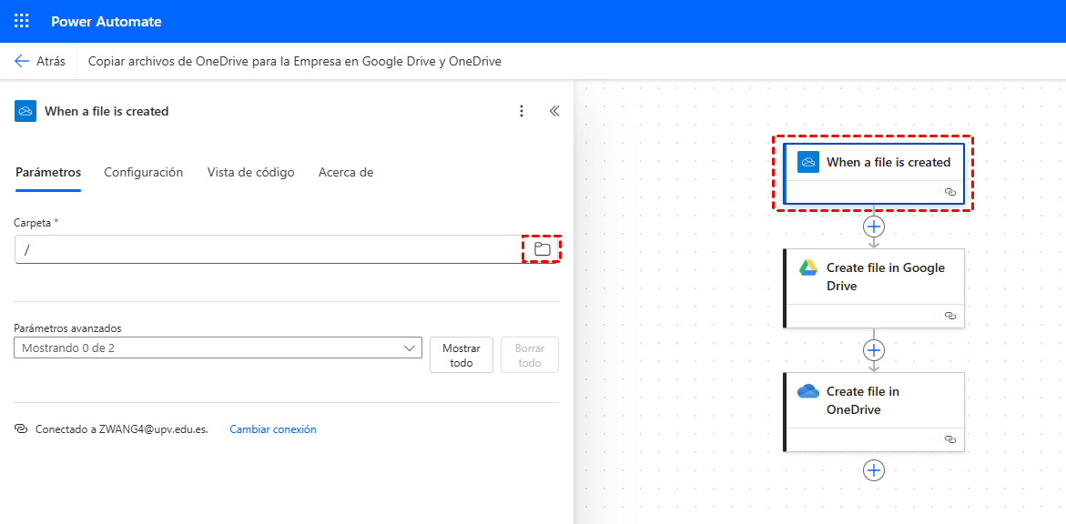This screenshot has width=1066, height=524.
Task: Open the three-dot more options menu
Action: pos(522,111)
